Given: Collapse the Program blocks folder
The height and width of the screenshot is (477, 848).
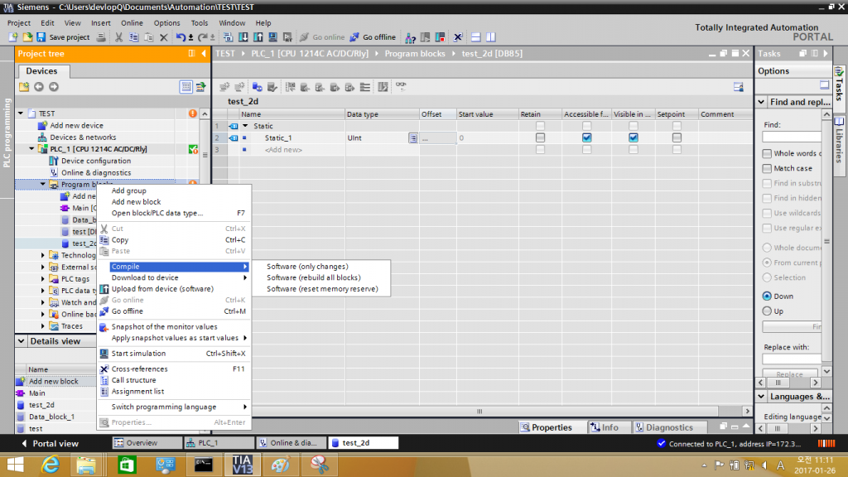Looking at the screenshot, I should click(43, 185).
